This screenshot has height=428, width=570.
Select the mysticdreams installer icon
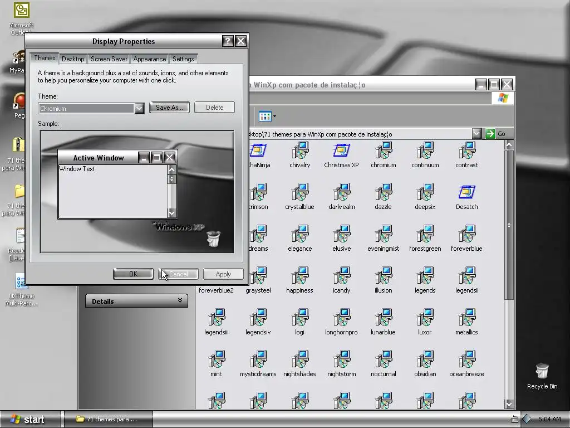[258, 359]
